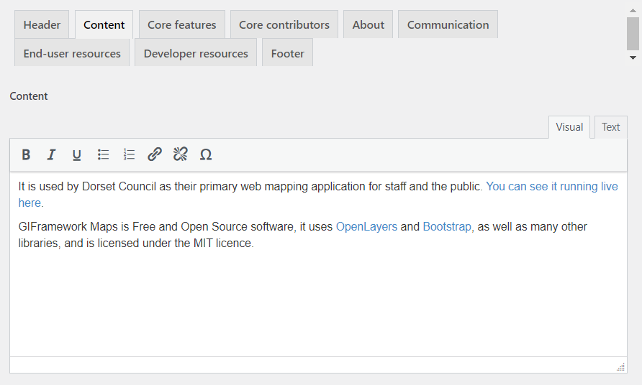This screenshot has height=385, width=642.
Task: Insert a numbered list
Action: point(129,154)
